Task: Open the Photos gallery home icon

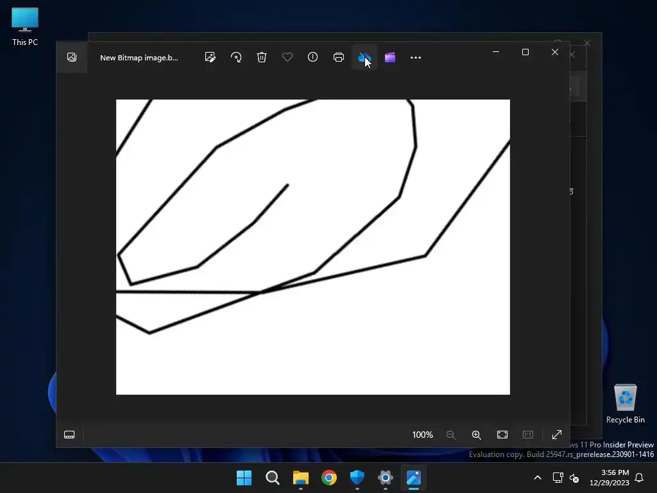Action: pos(72,57)
